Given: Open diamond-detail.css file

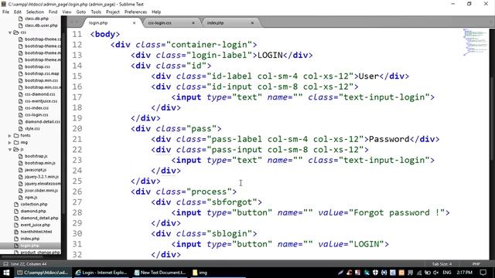Looking at the screenshot, I should (x=43, y=122).
